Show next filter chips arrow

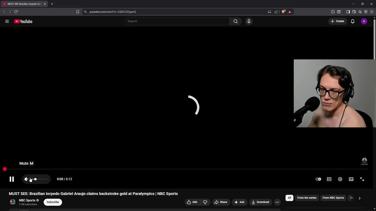coord(359,198)
